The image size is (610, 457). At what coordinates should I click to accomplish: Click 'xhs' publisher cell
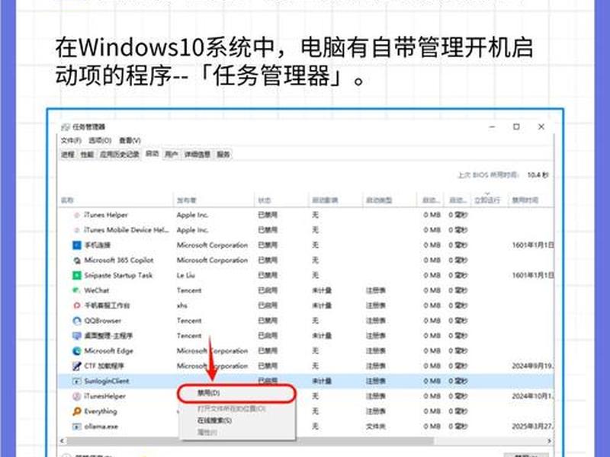(x=182, y=305)
